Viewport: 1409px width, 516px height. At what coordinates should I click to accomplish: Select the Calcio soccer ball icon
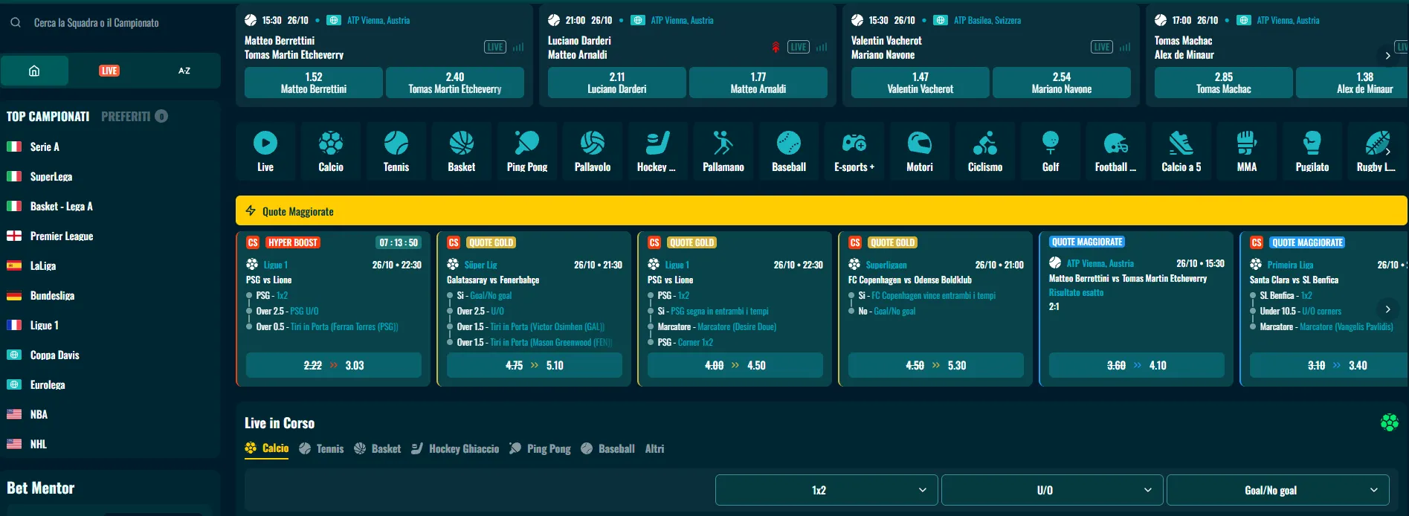pyautogui.click(x=331, y=143)
